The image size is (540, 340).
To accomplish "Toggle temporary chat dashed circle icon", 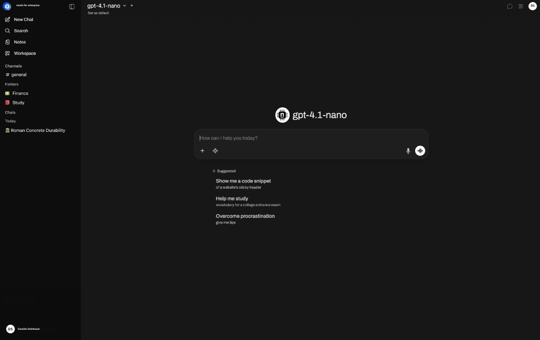I will pos(509,6).
